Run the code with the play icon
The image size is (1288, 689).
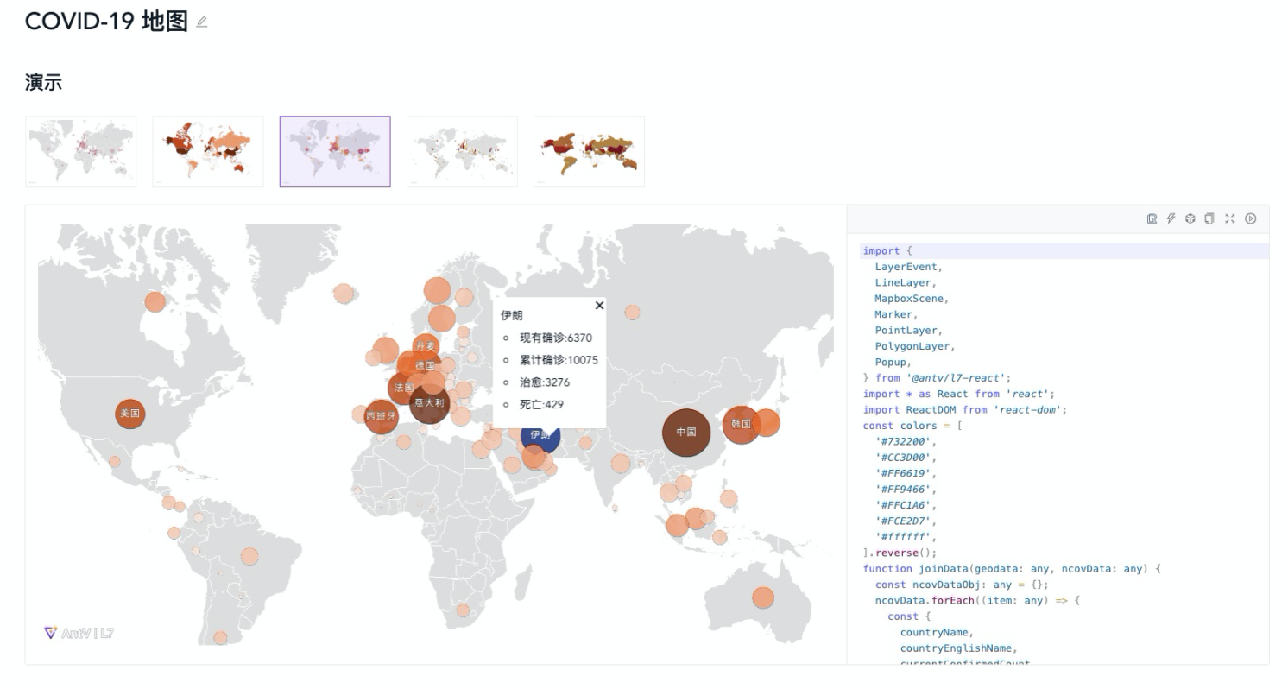(x=1250, y=219)
